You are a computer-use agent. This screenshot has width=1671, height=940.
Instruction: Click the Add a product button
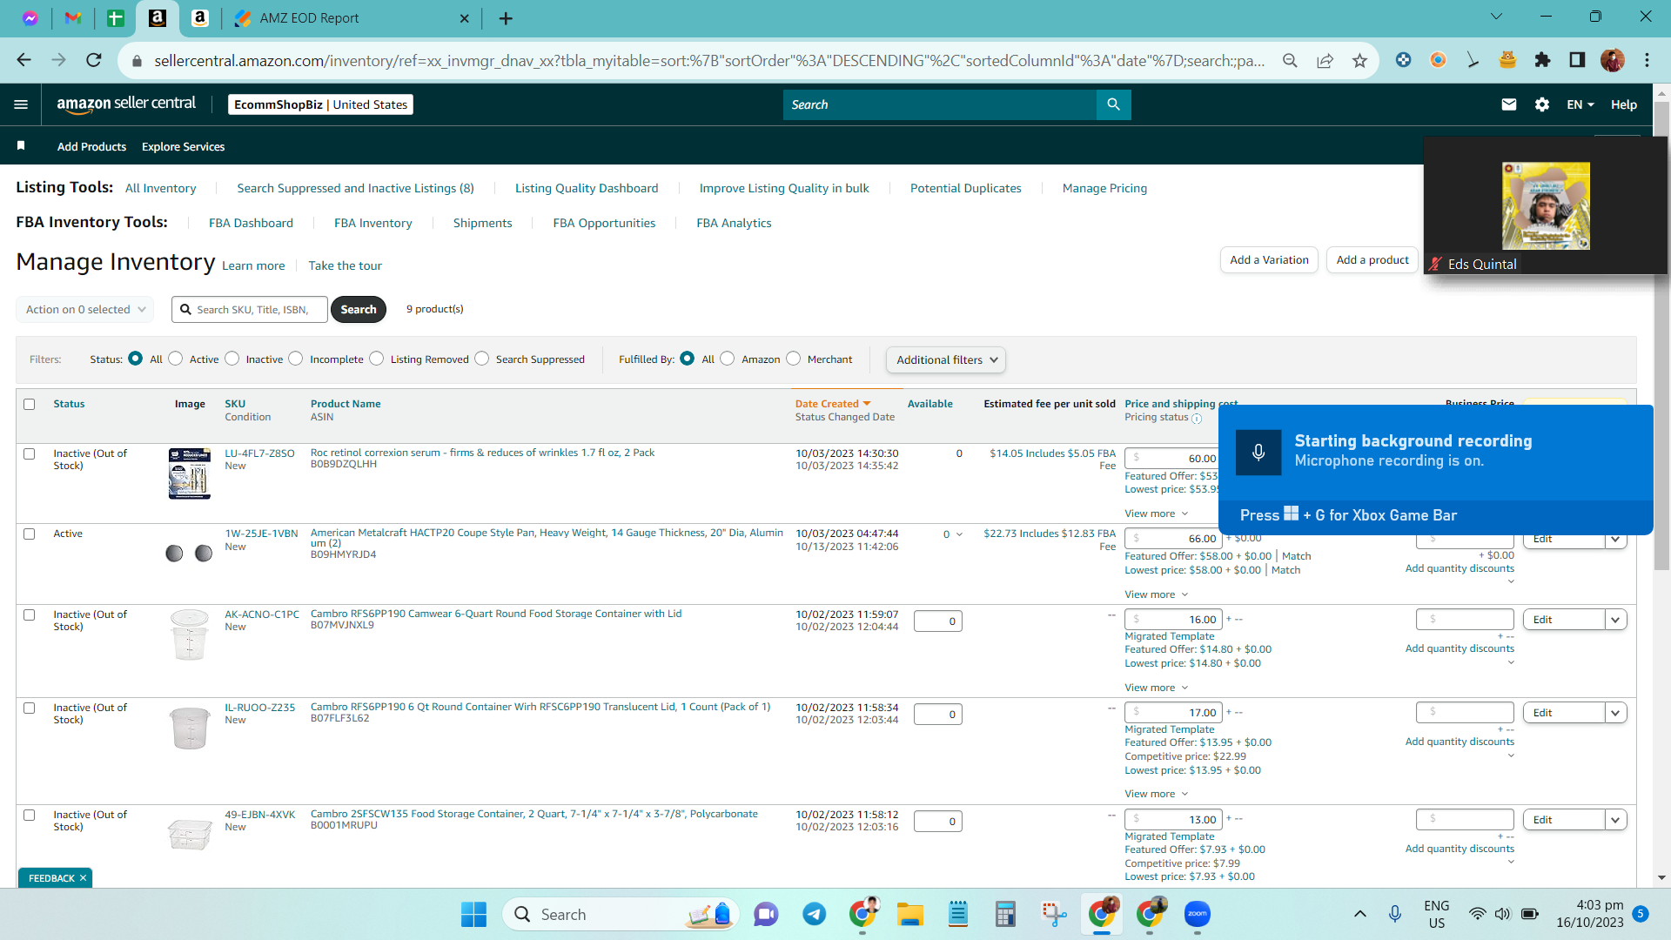[1372, 259]
